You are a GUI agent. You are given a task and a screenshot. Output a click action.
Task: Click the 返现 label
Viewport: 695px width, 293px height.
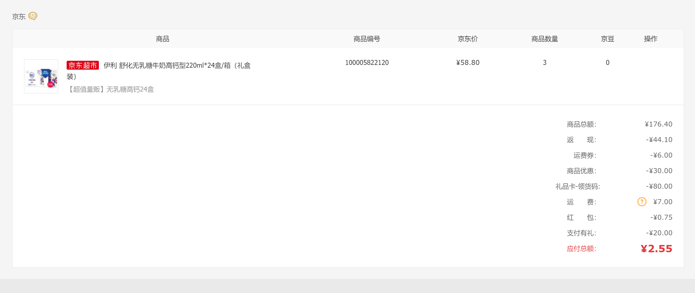(581, 140)
